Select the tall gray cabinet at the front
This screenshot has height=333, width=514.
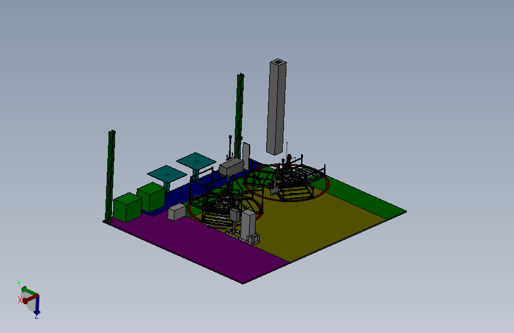[x=248, y=224]
